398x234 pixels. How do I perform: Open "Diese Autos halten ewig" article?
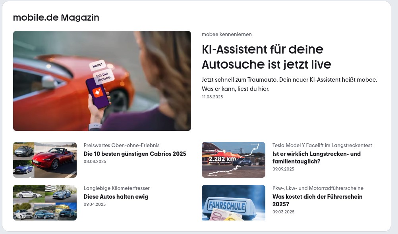[x=116, y=197]
